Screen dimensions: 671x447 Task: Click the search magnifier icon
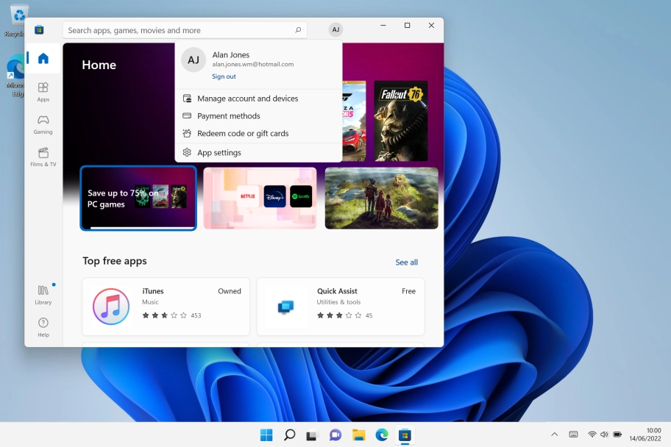coord(298,30)
